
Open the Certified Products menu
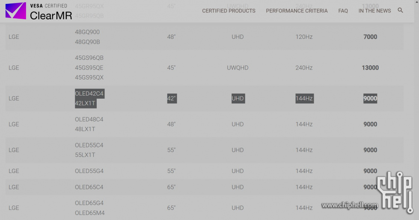[x=229, y=11]
